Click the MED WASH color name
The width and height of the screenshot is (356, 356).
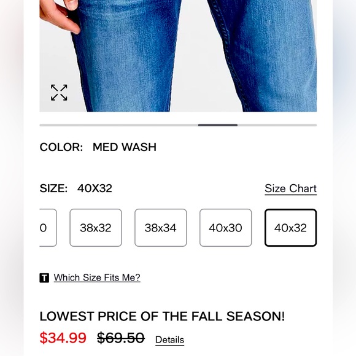(x=125, y=147)
